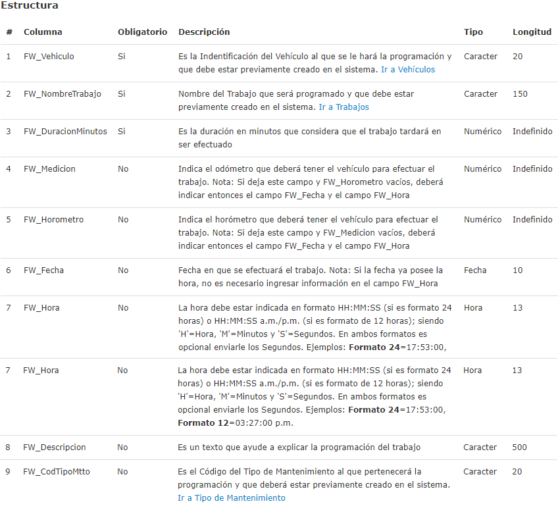
Task: Open the 'Ir a Vehículos' link
Action: pos(408,69)
